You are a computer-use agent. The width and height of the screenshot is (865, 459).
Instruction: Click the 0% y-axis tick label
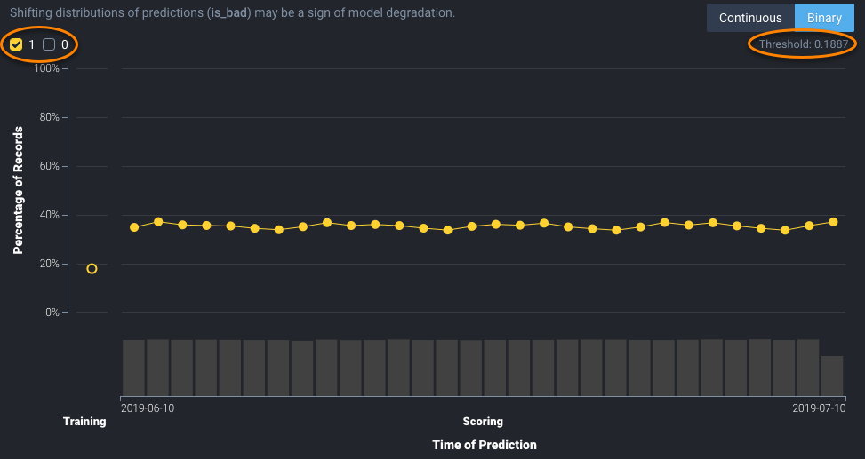(x=51, y=313)
